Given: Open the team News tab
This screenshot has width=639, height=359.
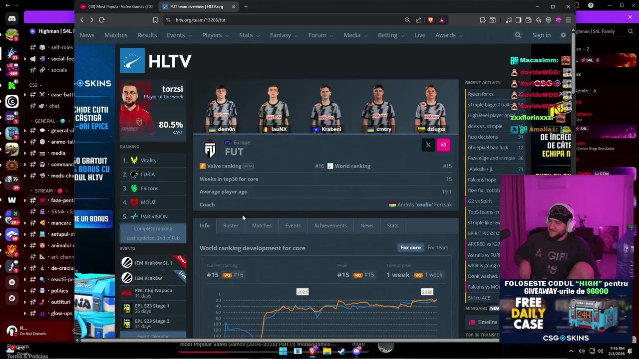Looking at the screenshot, I should [366, 225].
